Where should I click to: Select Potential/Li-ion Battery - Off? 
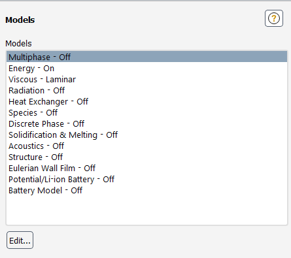coord(146,179)
